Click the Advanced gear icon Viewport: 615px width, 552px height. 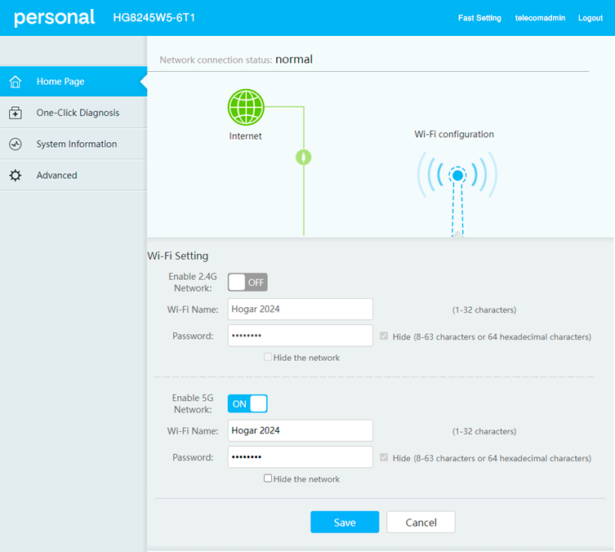[15, 176]
